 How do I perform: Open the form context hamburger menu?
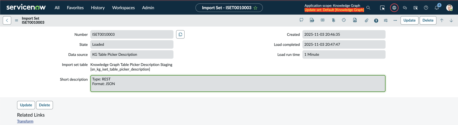[16, 20]
